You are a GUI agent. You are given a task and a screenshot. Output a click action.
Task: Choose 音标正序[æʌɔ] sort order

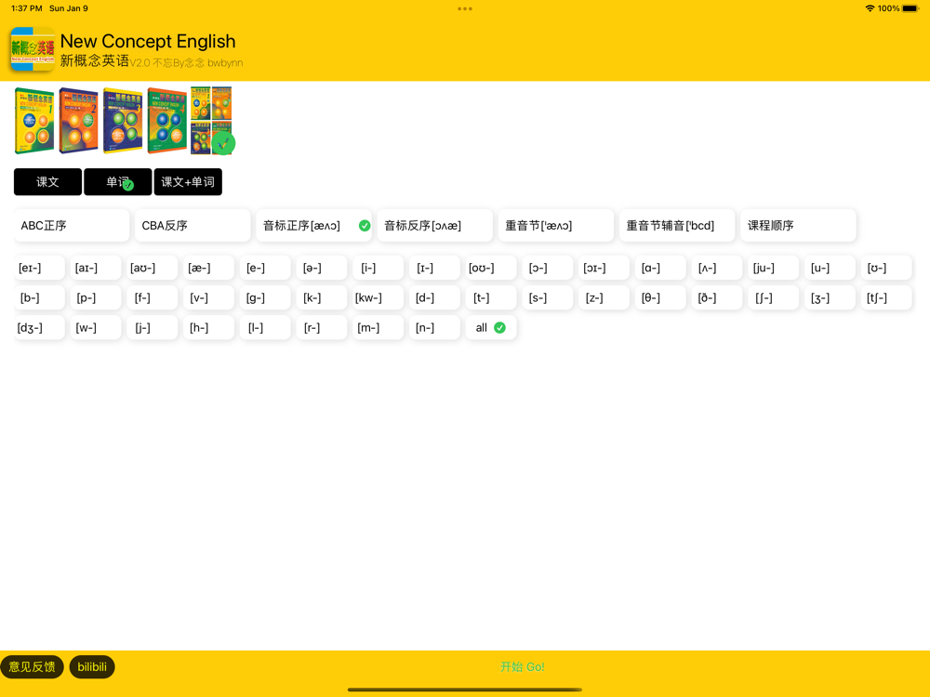(x=313, y=225)
